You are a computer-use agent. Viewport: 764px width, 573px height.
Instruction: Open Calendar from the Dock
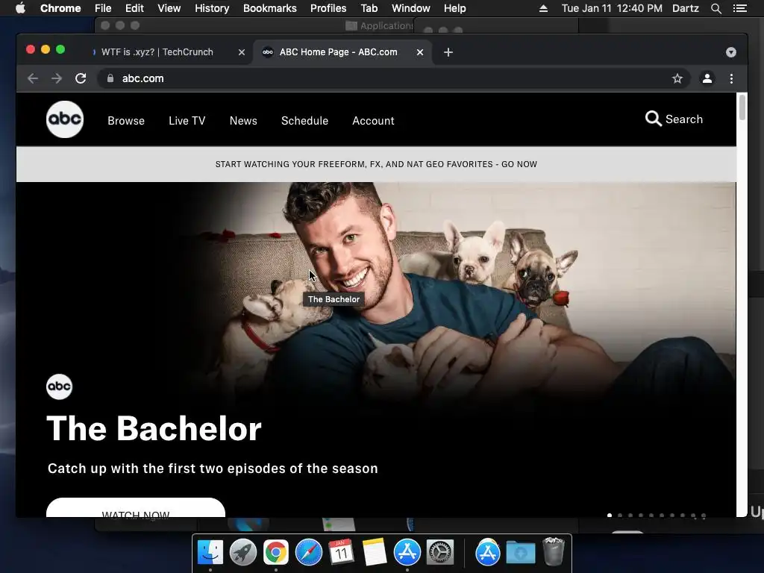tap(341, 553)
